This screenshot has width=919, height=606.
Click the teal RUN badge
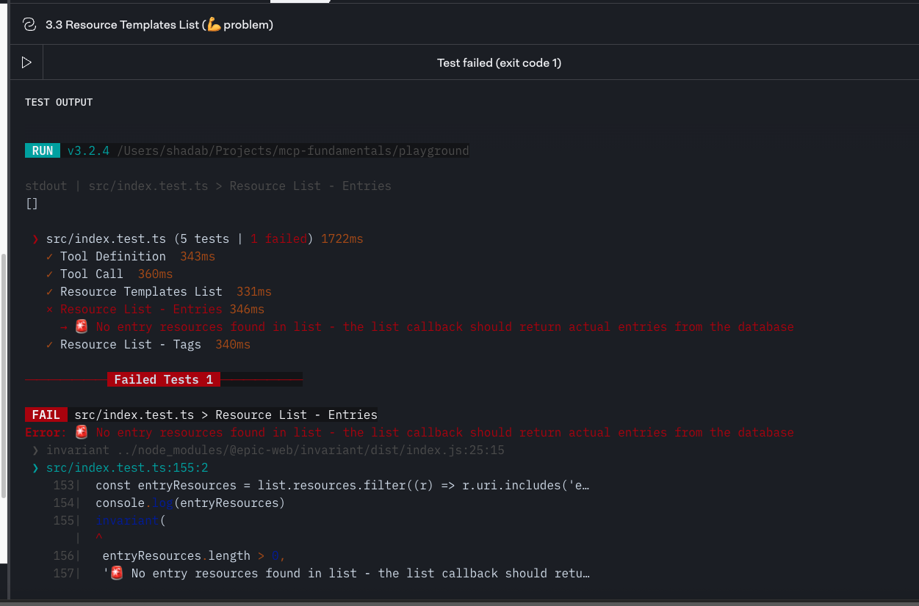point(43,150)
